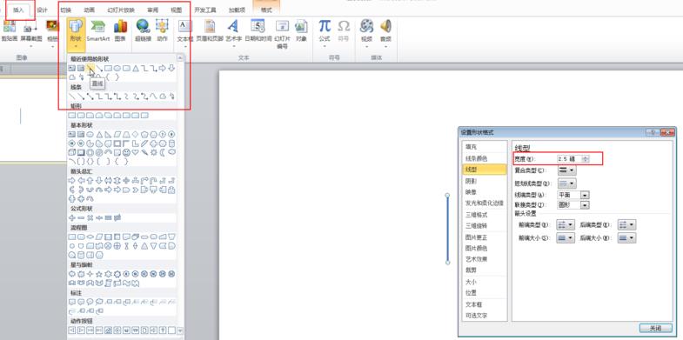This screenshot has height=340, width=683.
Task: Insert a SmartArt graphic
Action: pyautogui.click(x=98, y=30)
